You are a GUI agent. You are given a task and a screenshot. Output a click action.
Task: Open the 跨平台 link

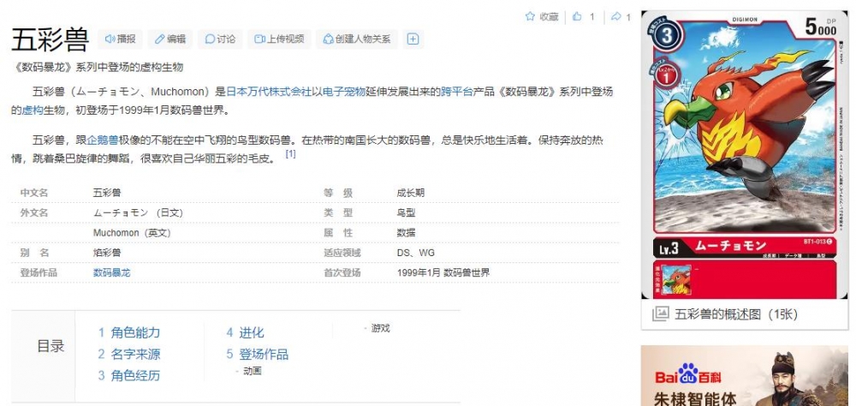(457, 92)
